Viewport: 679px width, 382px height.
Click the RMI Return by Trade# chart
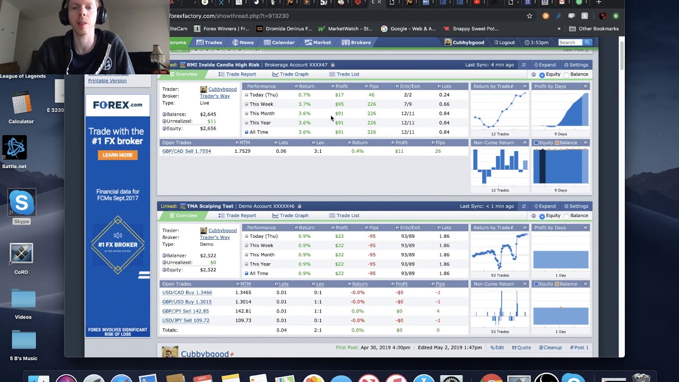(x=500, y=110)
